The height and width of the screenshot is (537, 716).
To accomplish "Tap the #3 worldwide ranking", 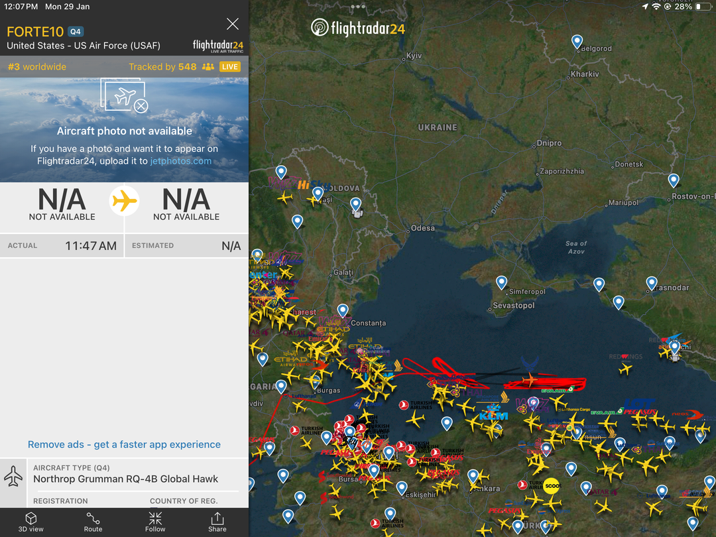I will click(x=37, y=67).
